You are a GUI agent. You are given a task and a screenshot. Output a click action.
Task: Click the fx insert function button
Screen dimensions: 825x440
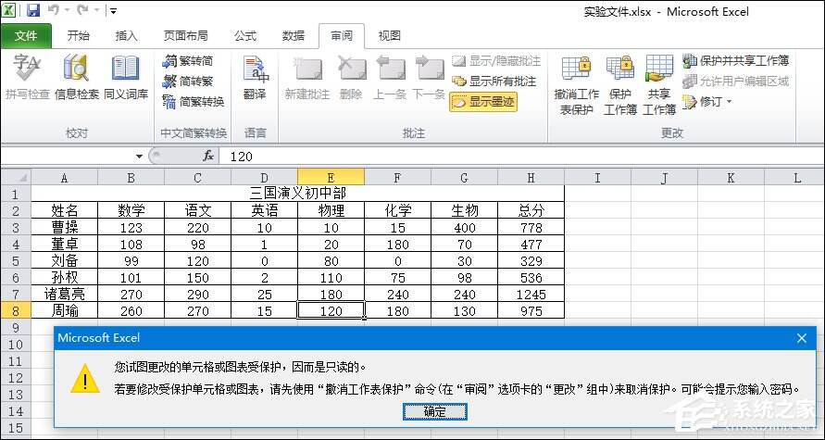[x=208, y=156]
